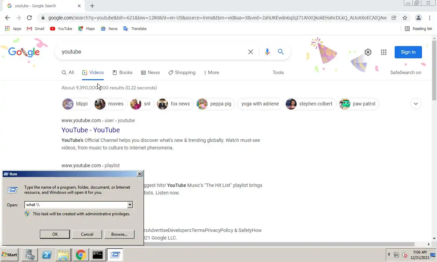Open Windows Explorer folder in taskbar
Screen dimensions: 437x262
click(64, 255)
